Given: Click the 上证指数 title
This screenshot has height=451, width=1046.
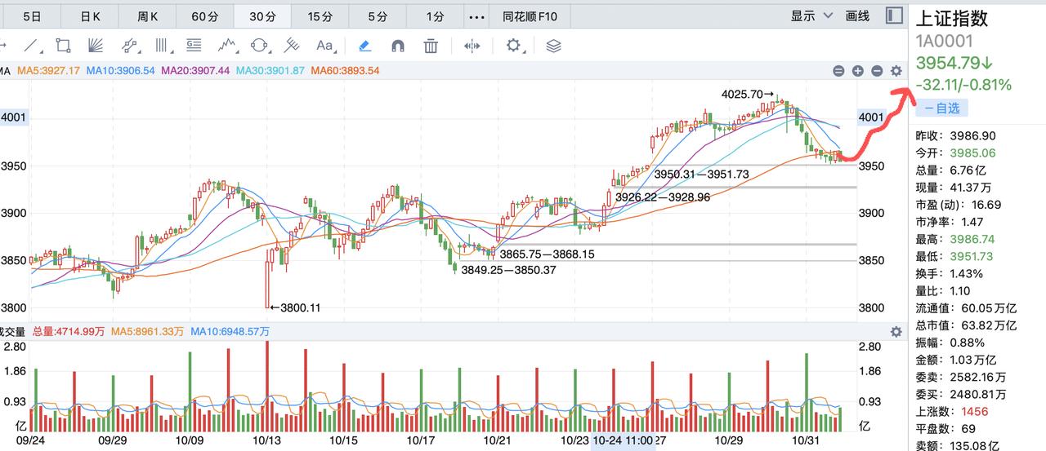Looking at the screenshot, I should point(952,18).
